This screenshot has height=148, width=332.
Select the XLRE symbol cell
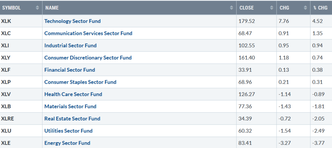pos(21,119)
